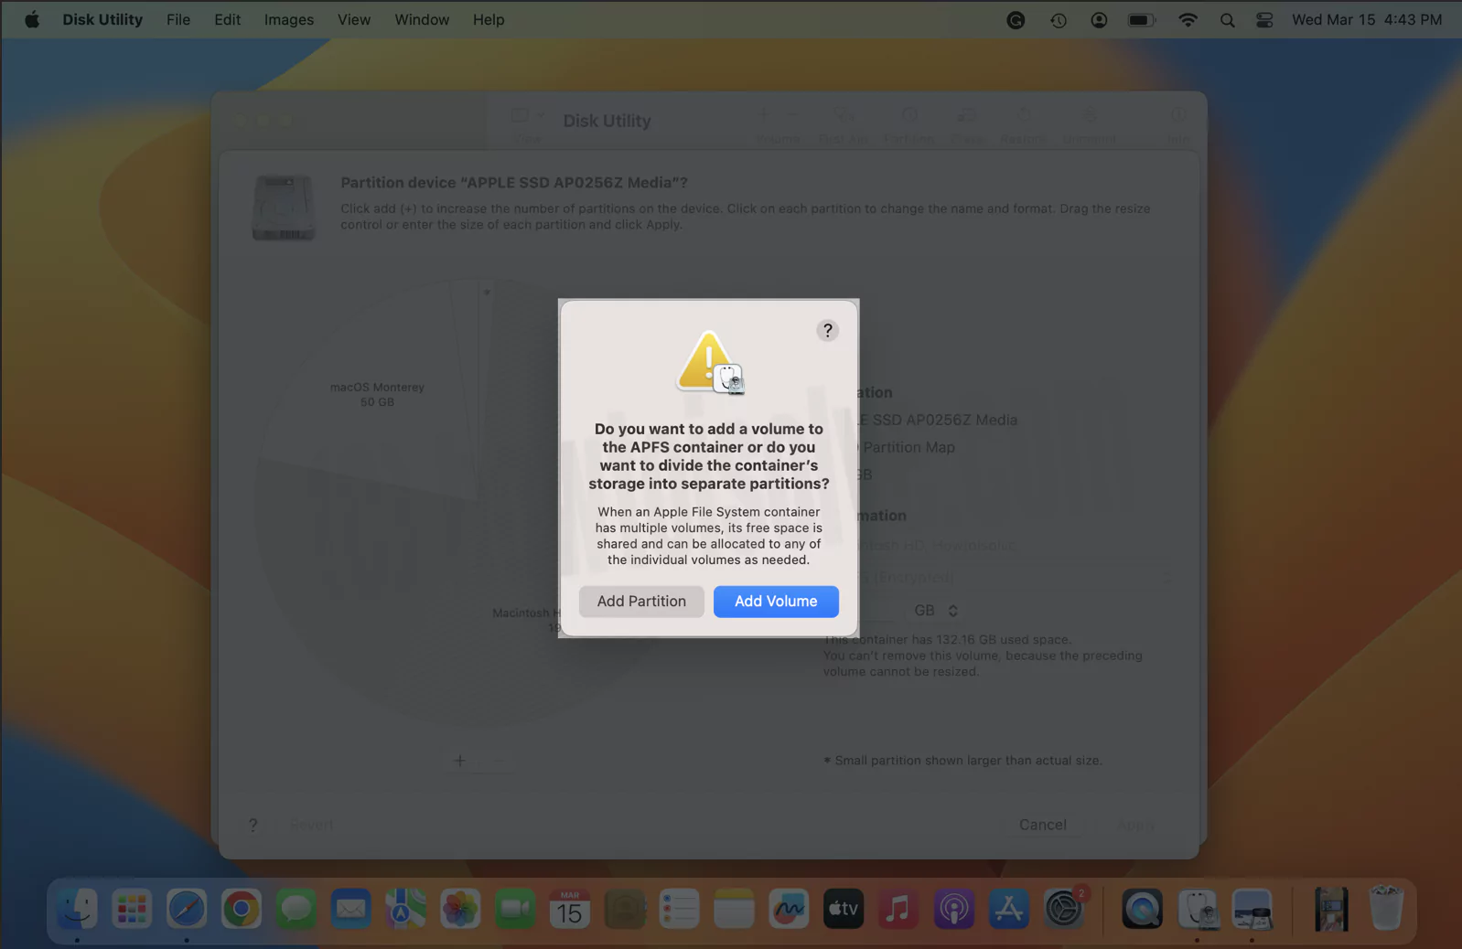
Task: Launch Safari from the Dock
Action: pos(187,910)
